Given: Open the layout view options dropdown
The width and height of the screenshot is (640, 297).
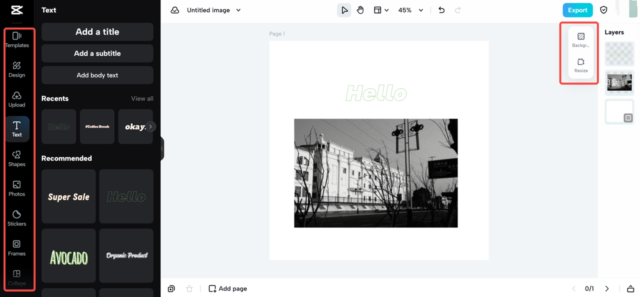Looking at the screenshot, I should (x=381, y=10).
